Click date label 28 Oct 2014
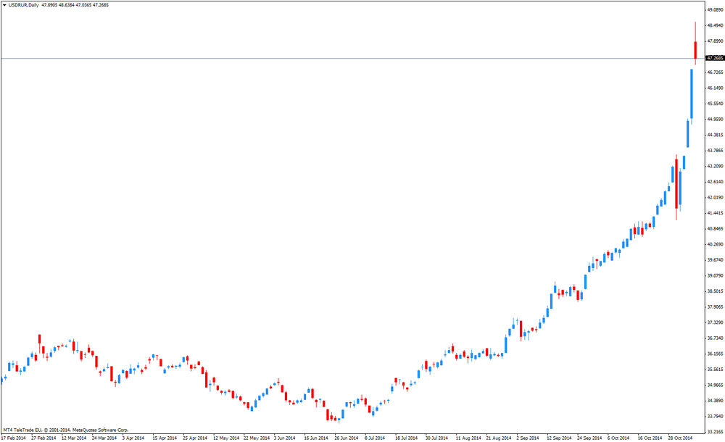 [x=680, y=438]
